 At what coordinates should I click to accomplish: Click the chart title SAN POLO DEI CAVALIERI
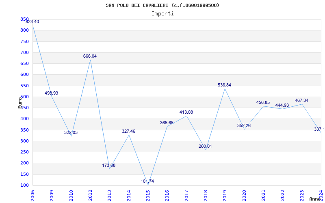tap(162, 5)
